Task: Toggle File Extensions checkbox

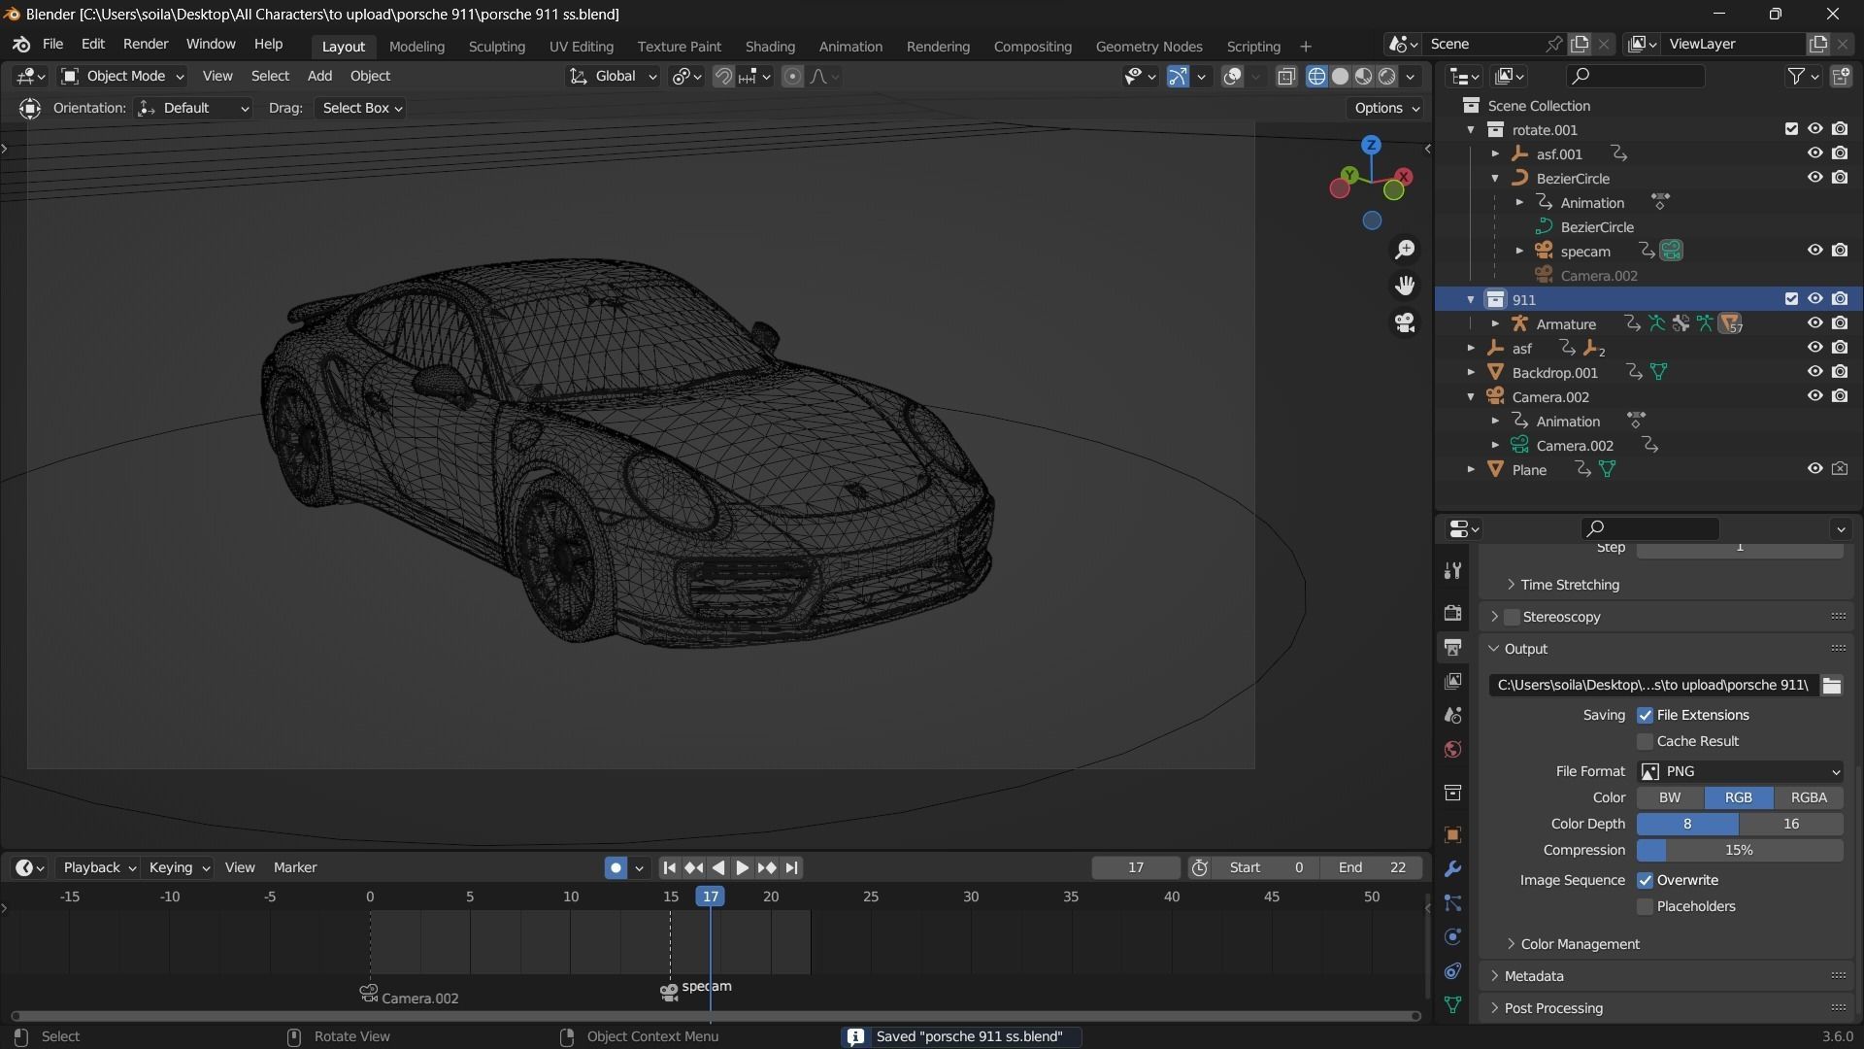Action: click(x=1645, y=716)
